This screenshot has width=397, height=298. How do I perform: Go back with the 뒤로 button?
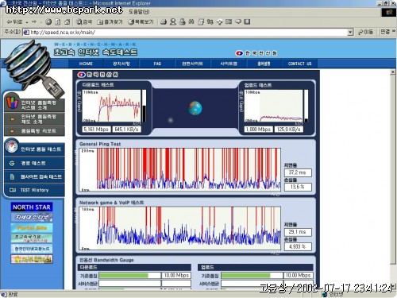click(14, 22)
